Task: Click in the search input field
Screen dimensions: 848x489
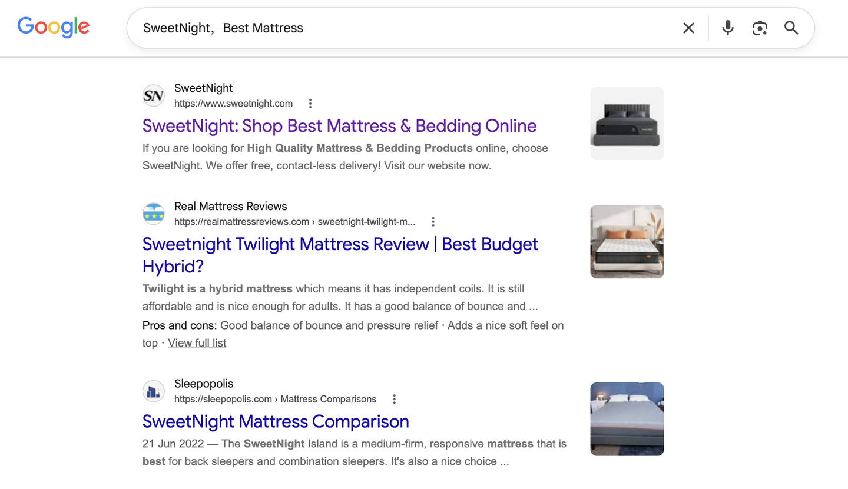Action: pos(406,28)
